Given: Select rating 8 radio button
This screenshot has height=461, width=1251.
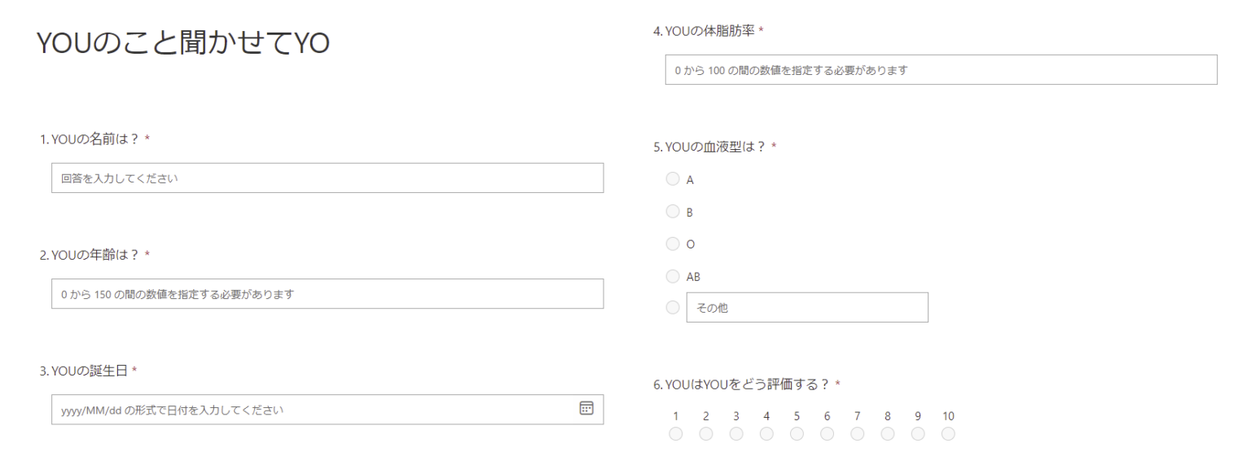Looking at the screenshot, I should (888, 434).
